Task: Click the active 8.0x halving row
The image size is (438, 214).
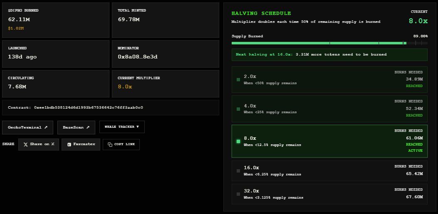Action: pyautogui.click(x=329, y=141)
